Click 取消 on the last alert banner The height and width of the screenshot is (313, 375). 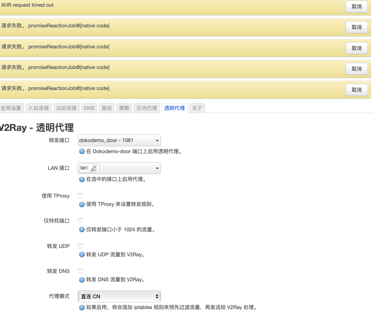coord(357,90)
